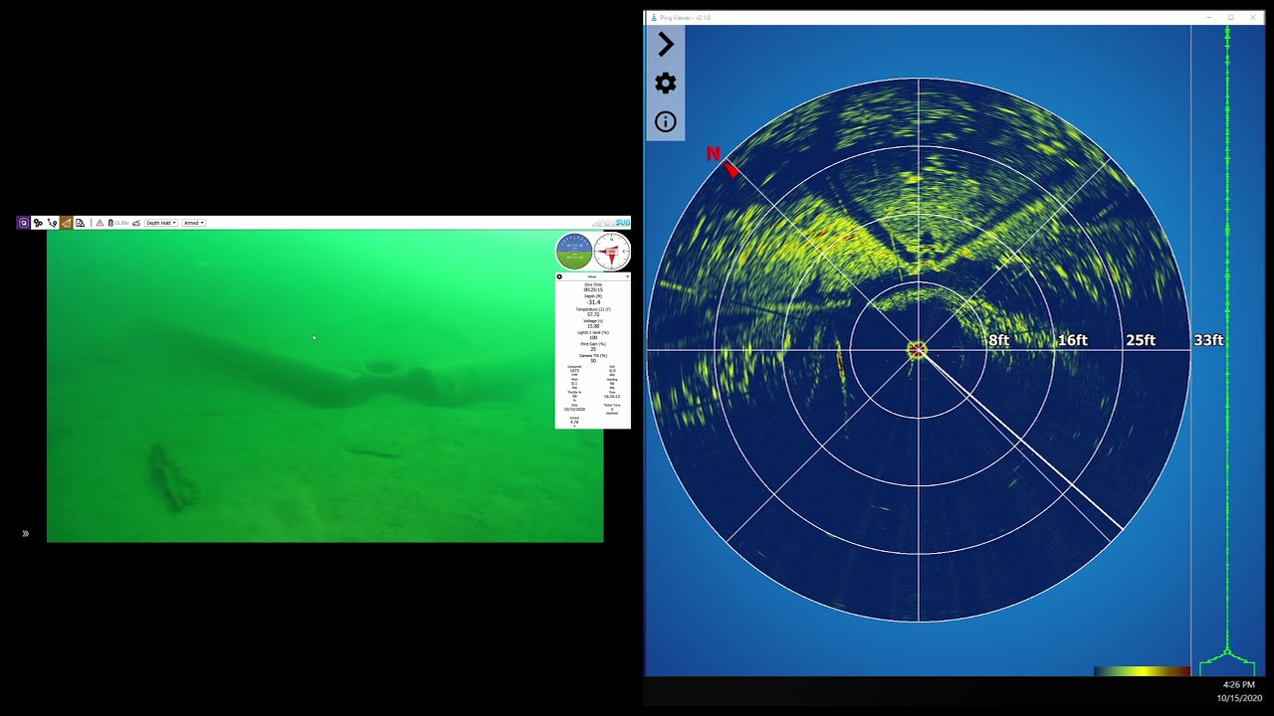
Task: Open QGroundControl application settings icon
Action: [23, 223]
